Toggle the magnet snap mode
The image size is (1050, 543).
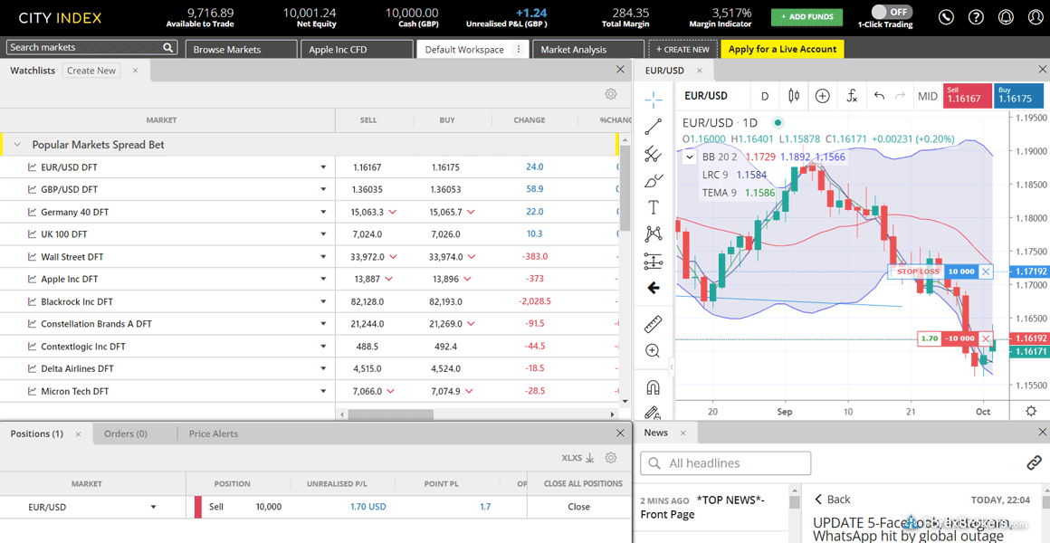click(x=654, y=387)
